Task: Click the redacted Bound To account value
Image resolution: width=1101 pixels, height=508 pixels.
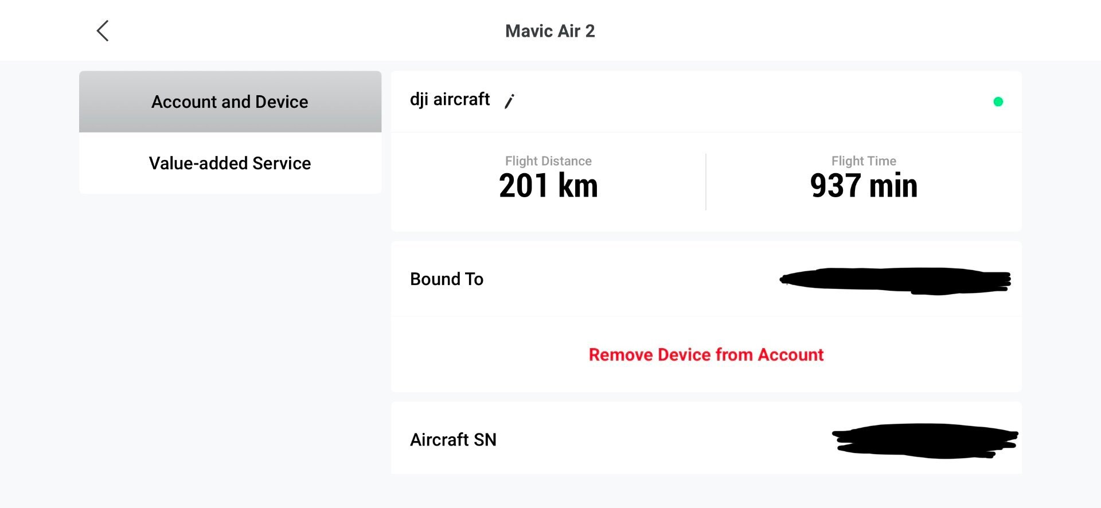Action: [895, 280]
